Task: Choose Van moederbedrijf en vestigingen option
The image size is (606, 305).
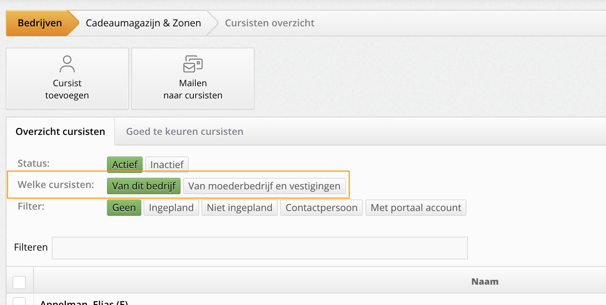Action: [264, 186]
